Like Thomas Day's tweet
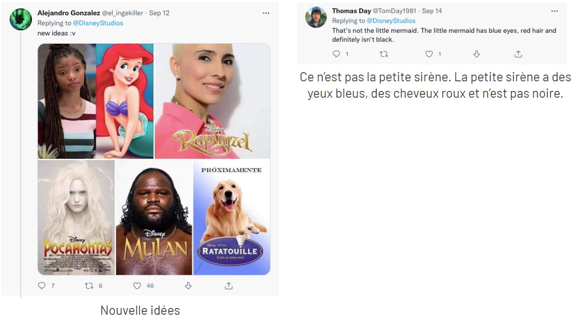The image size is (579, 321). 429,54
